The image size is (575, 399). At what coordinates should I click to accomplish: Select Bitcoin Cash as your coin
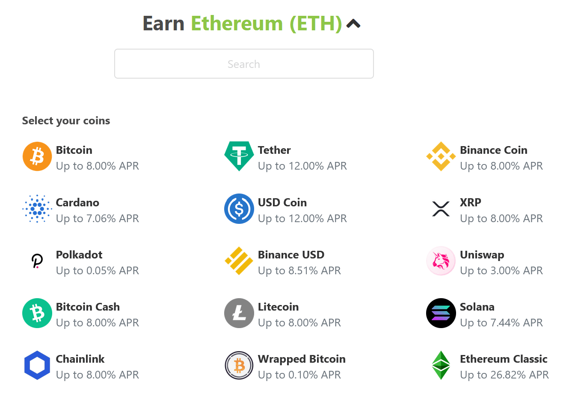click(x=88, y=313)
